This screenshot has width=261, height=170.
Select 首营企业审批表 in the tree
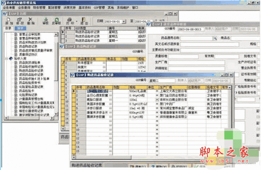30,34
